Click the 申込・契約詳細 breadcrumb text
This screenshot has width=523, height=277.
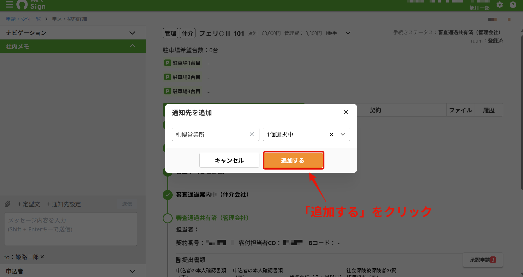[70, 19]
